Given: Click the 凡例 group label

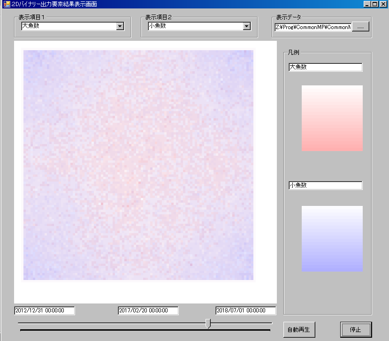Looking at the screenshot, I should (293, 53).
